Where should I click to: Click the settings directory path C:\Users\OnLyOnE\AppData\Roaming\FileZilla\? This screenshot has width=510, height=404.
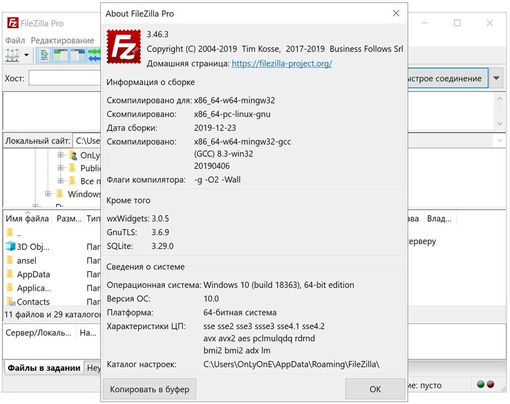[292, 364]
